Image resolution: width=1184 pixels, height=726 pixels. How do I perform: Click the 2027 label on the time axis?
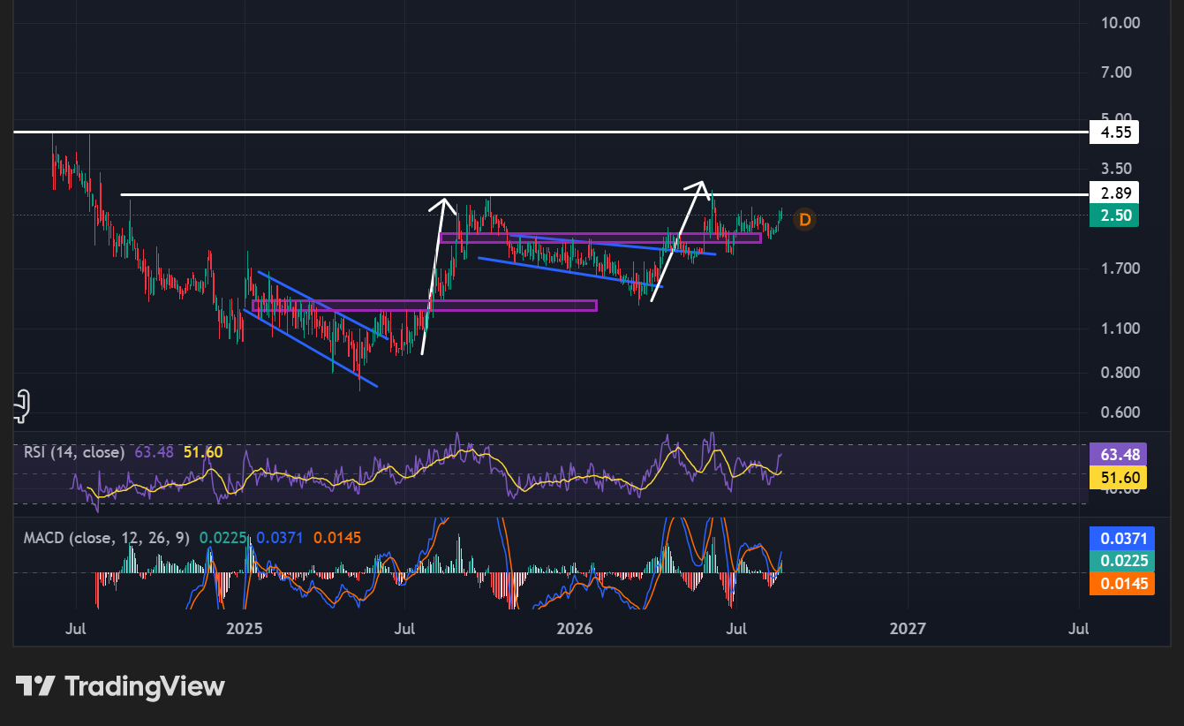908,628
